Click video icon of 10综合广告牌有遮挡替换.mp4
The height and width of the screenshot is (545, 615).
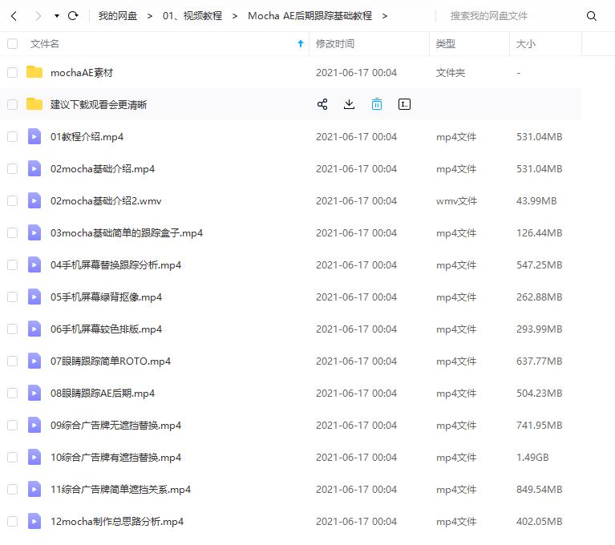[34, 457]
